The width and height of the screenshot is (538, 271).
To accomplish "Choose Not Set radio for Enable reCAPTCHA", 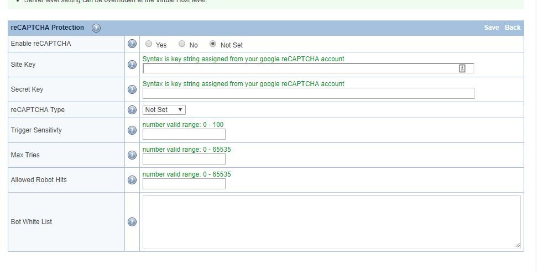I will [213, 44].
